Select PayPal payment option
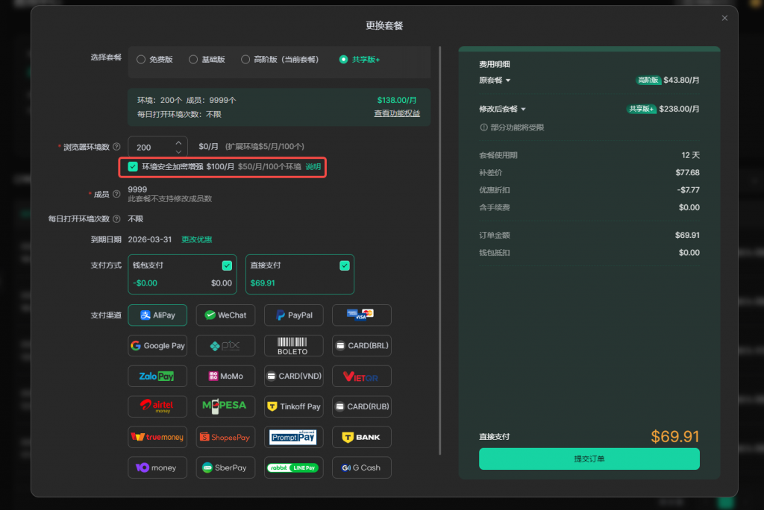The width and height of the screenshot is (764, 510). [x=293, y=315]
